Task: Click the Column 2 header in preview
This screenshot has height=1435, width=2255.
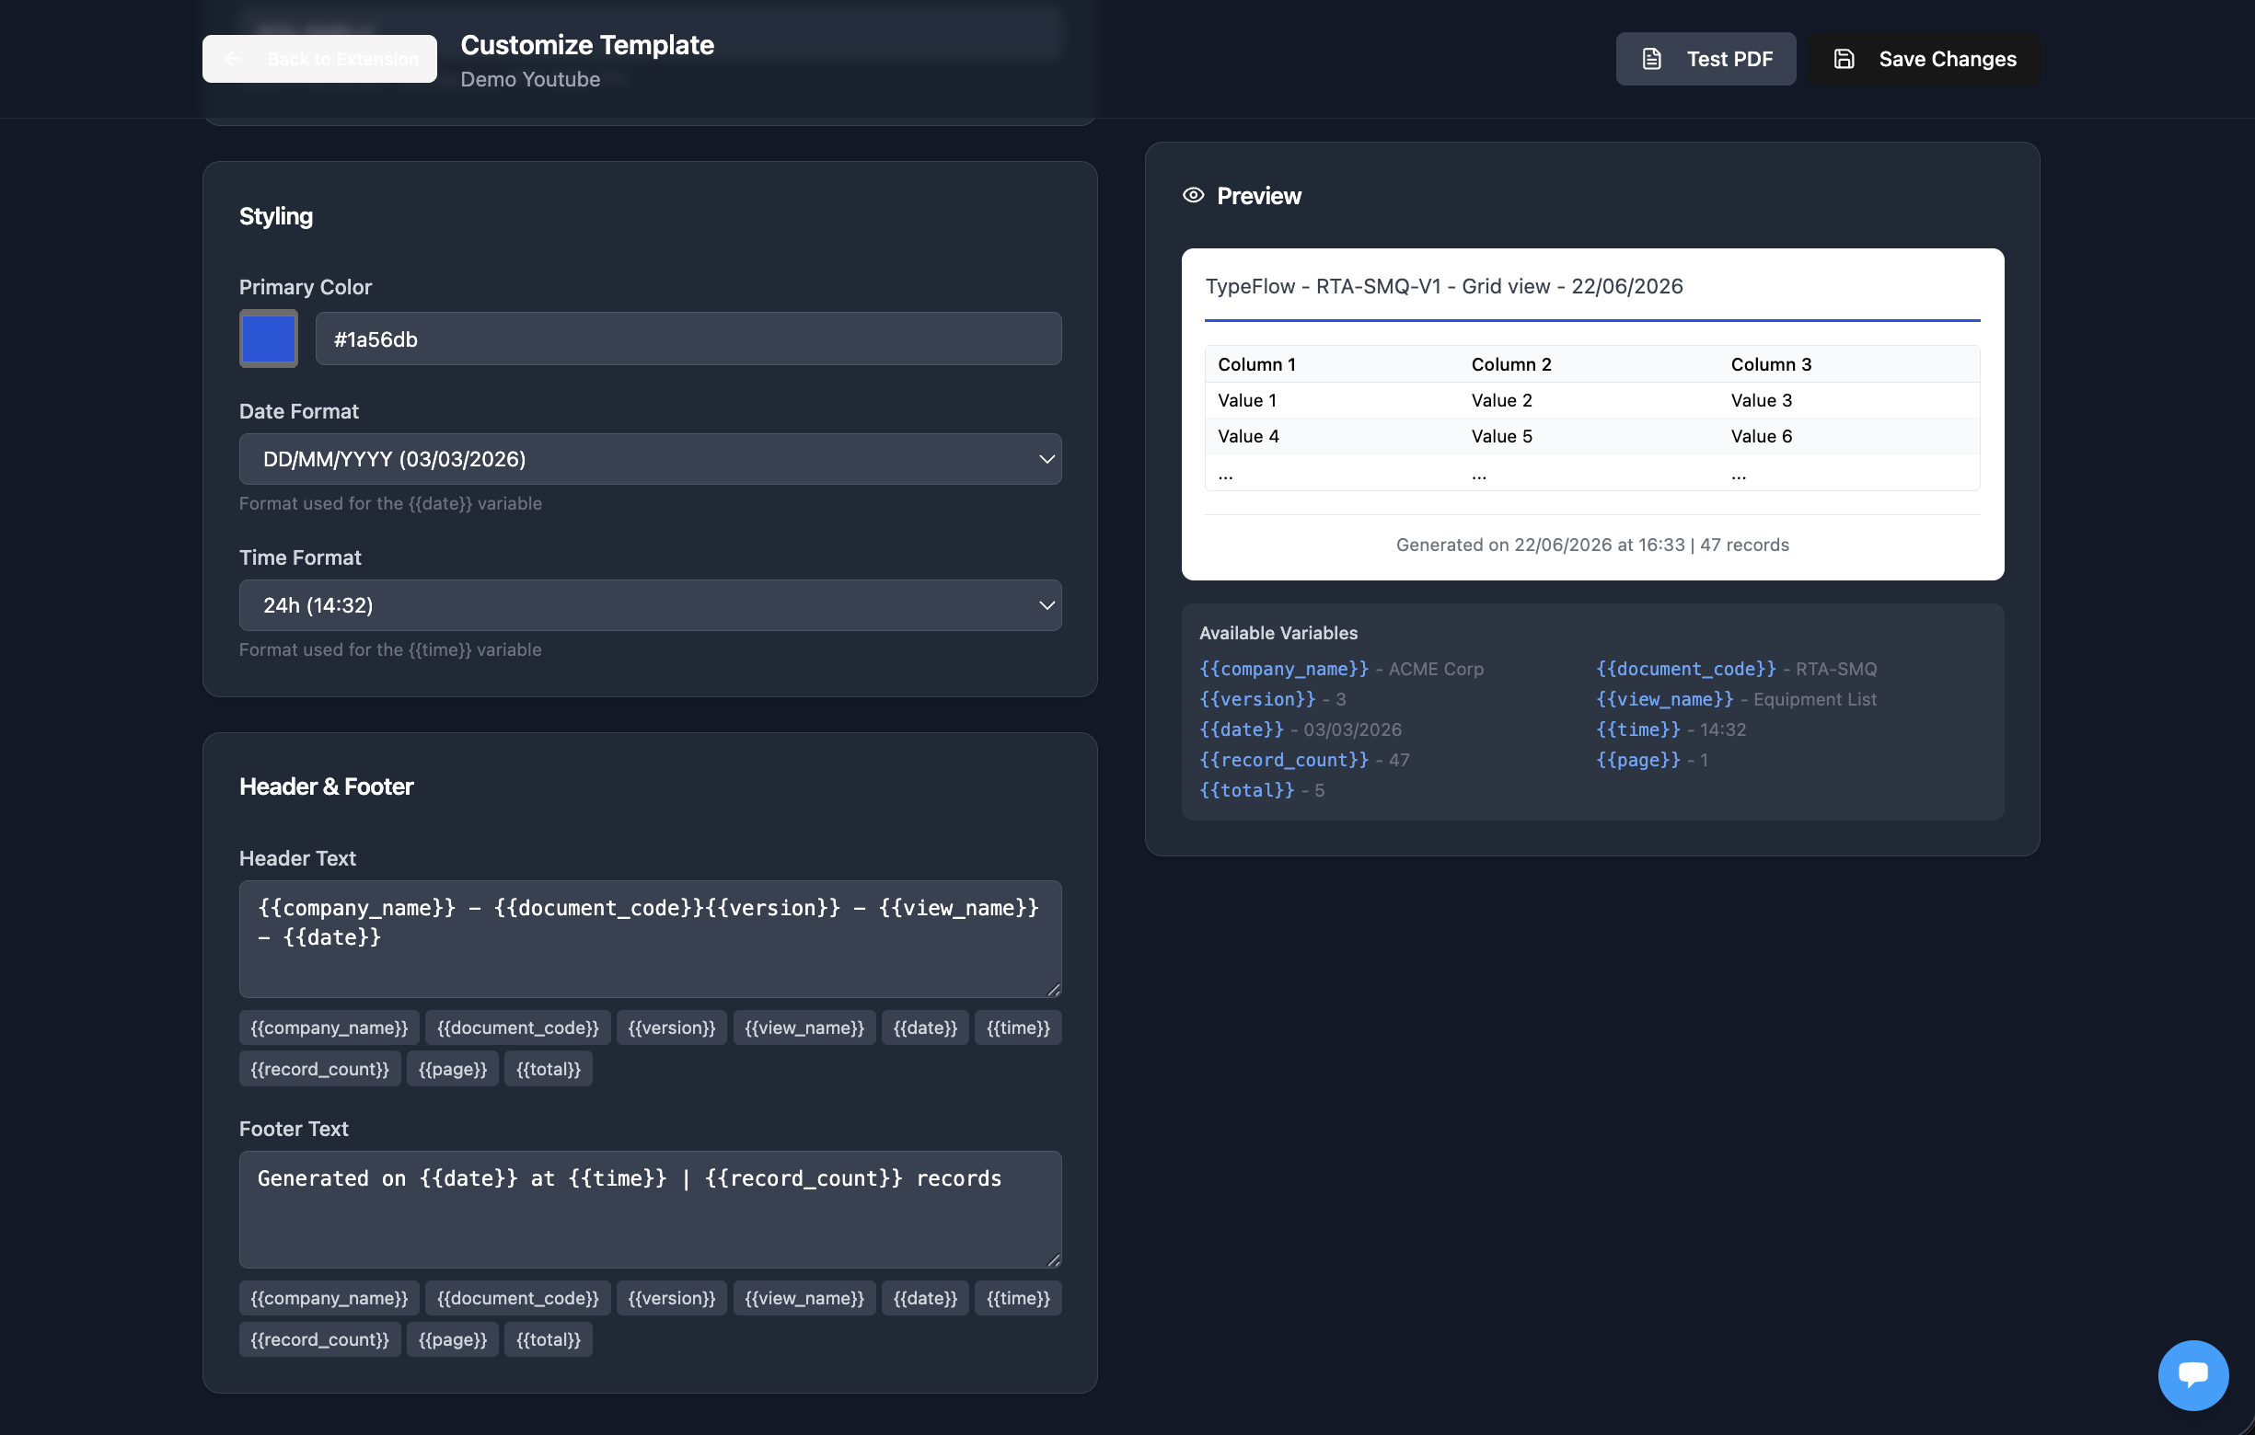Action: 1511,364
